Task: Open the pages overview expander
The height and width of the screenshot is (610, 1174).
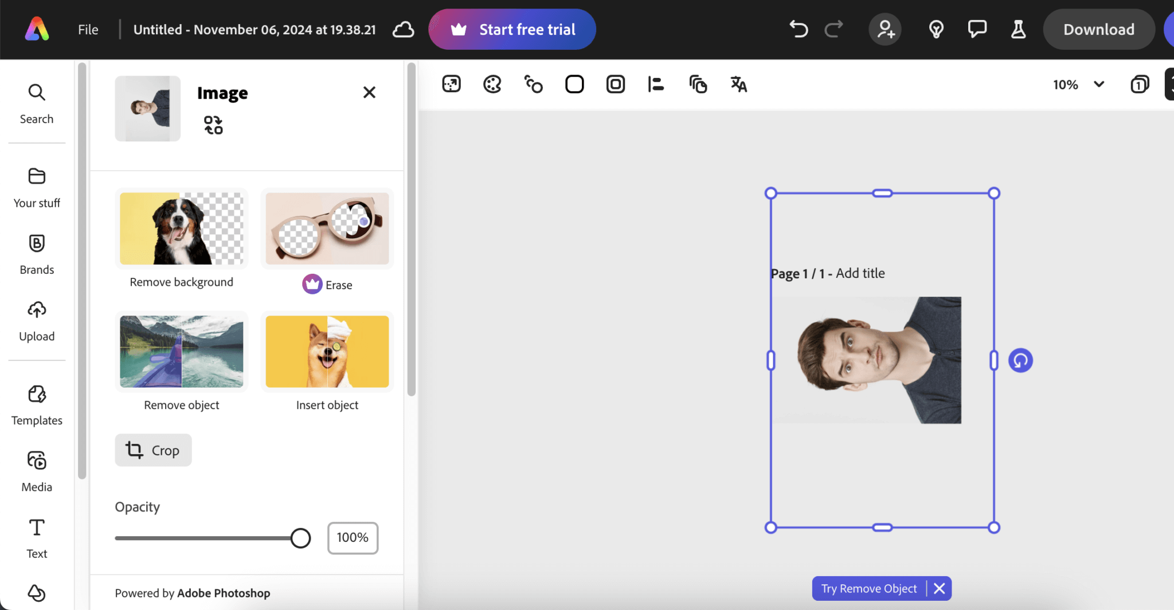Action: pos(1140,84)
